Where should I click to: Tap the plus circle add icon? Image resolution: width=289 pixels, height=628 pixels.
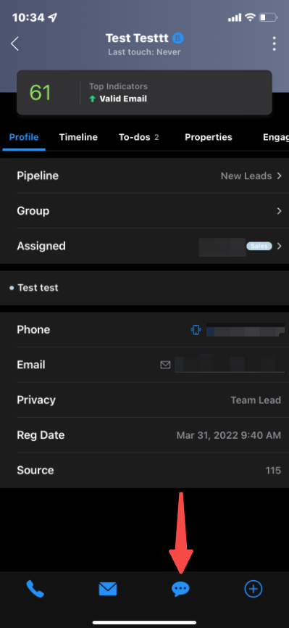click(x=254, y=589)
